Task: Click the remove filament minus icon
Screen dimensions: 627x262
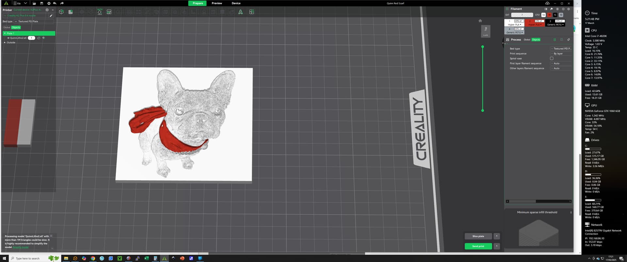Action: 563,9
